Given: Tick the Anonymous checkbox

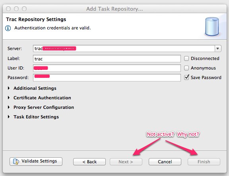Looking at the screenshot, I should [x=186, y=68].
